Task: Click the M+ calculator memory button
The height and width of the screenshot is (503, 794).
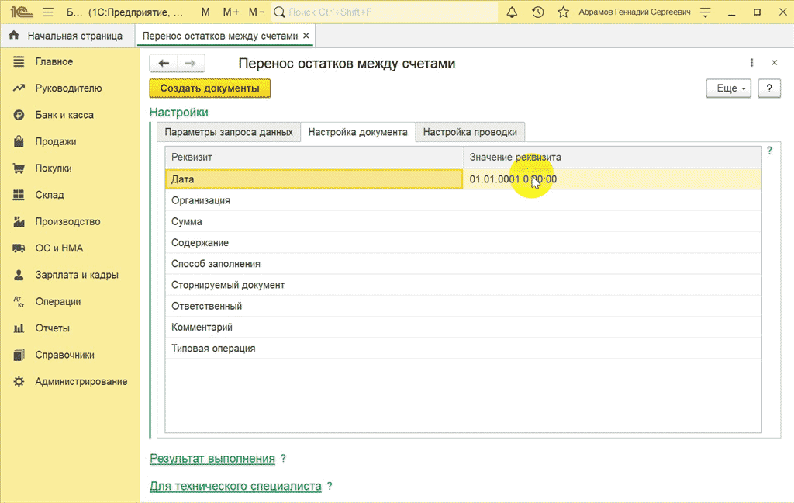Action: 231,12
